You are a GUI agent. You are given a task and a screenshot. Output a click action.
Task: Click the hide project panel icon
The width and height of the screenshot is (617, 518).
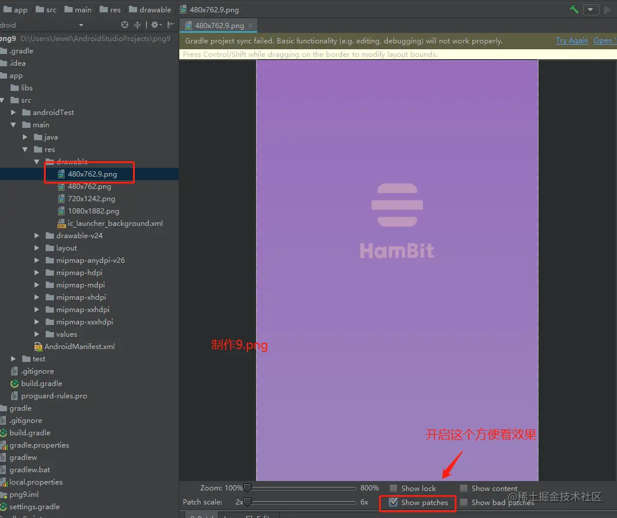(171, 25)
